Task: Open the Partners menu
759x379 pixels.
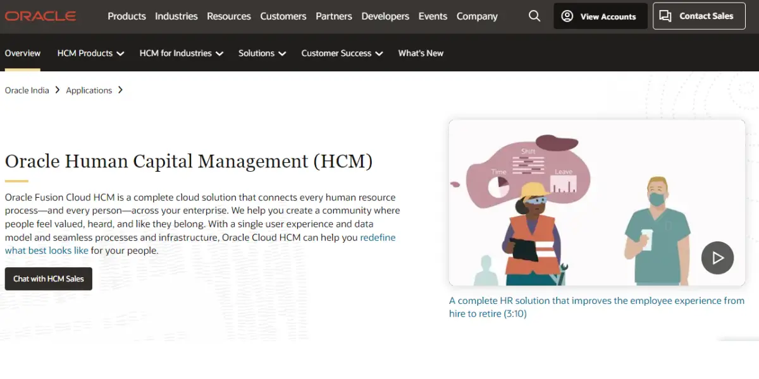Action: pos(334,16)
